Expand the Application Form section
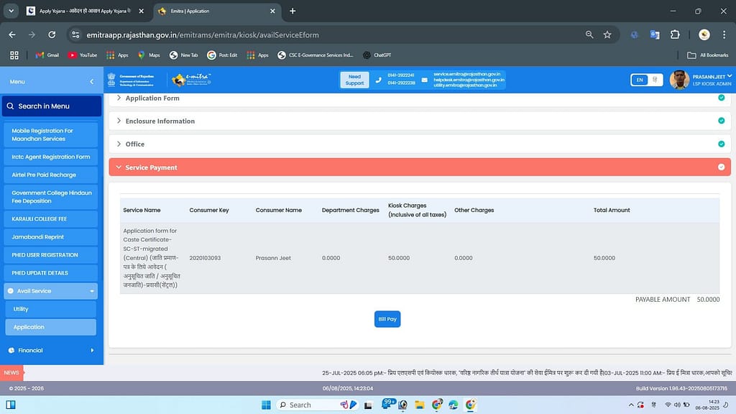Image resolution: width=736 pixels, height=414 pixels. 152,98
